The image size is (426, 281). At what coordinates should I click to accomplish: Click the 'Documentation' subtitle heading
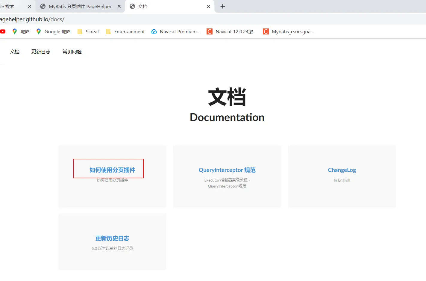click(x=227, y=117)
